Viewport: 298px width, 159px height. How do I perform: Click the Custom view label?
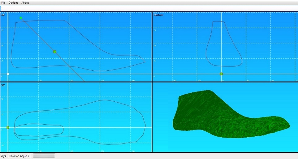coord(158,15)
